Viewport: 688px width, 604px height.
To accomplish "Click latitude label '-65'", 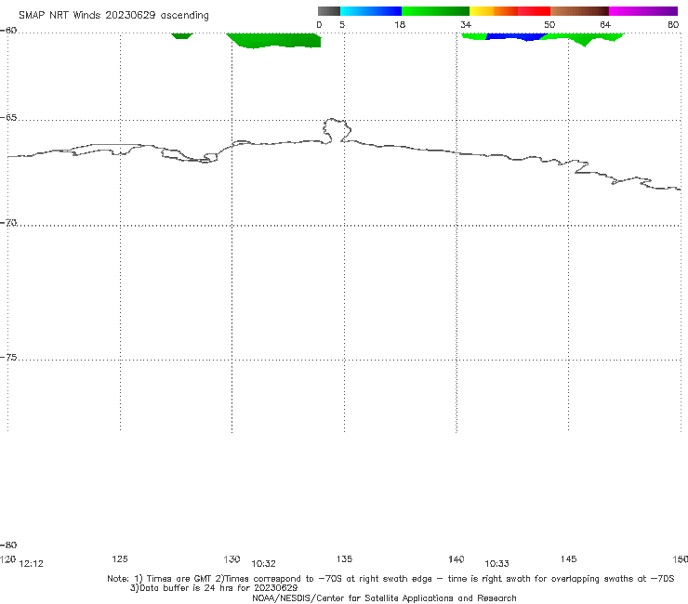I will (8, 117).
